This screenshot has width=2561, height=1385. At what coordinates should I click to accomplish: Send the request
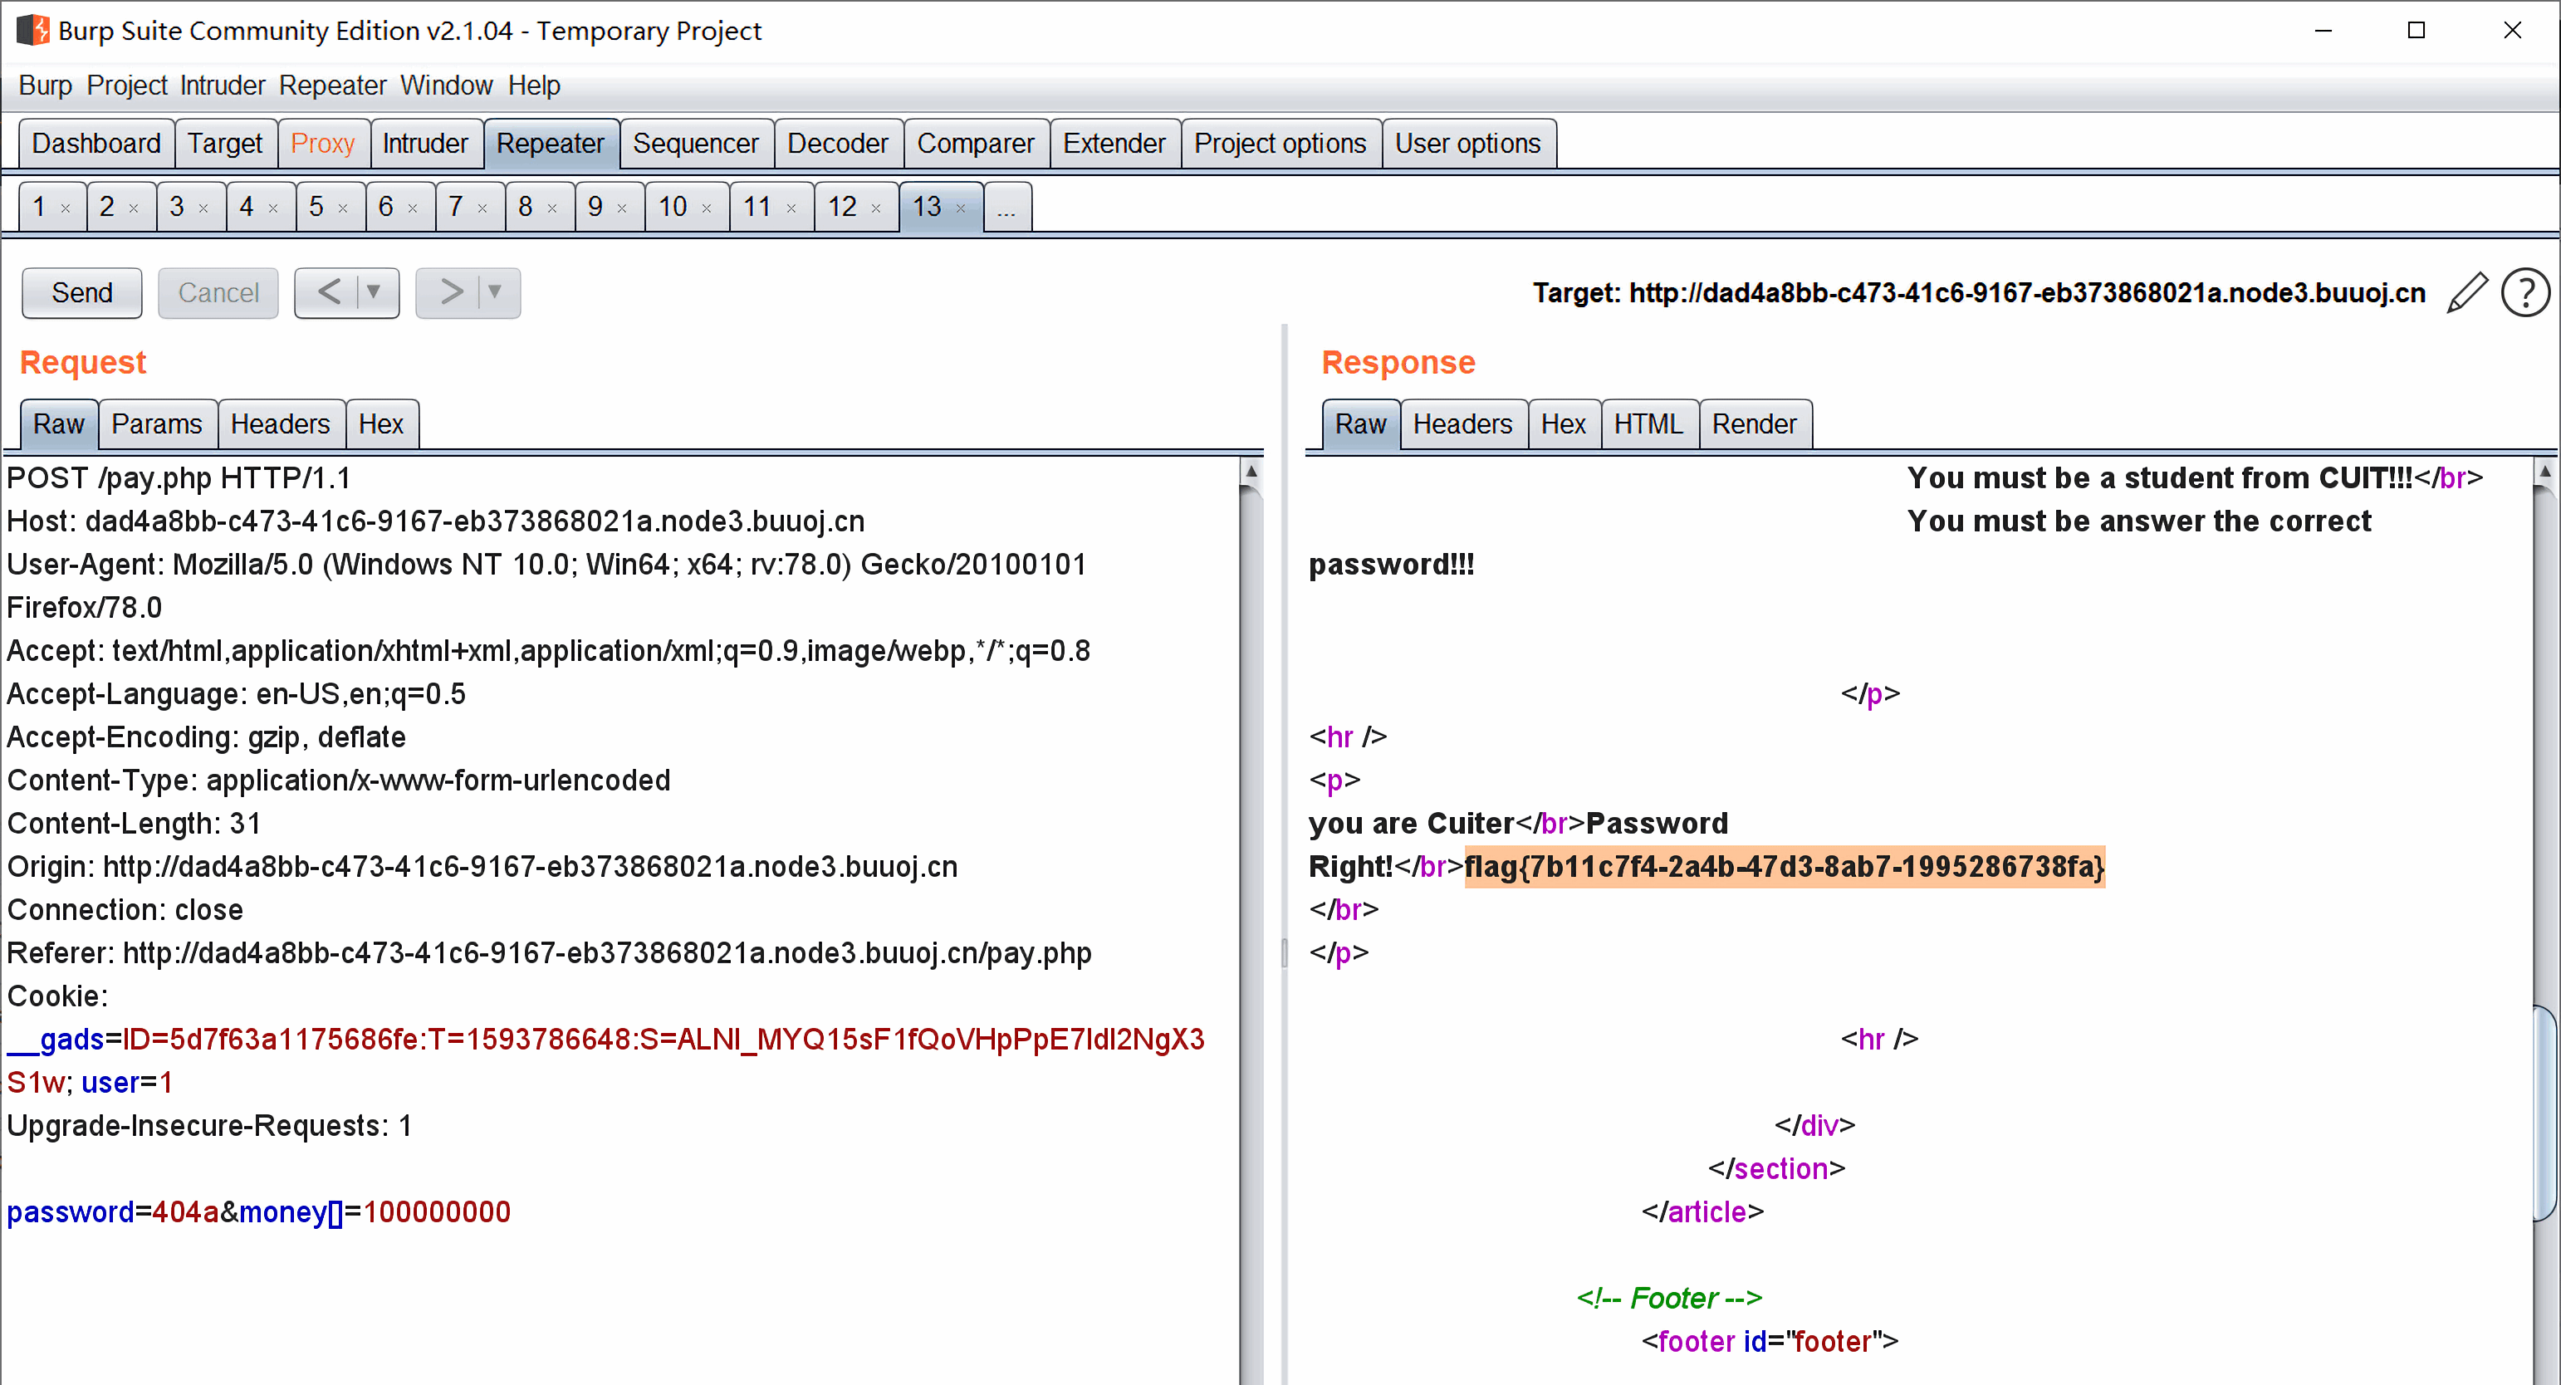[81, 292]
